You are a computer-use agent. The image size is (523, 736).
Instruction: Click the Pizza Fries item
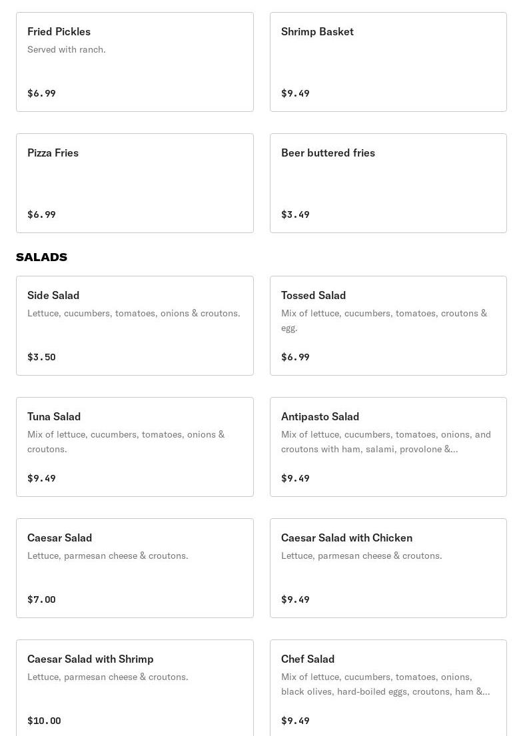[x=135, y=183]
